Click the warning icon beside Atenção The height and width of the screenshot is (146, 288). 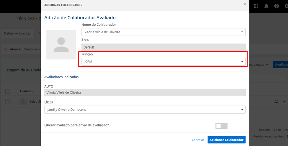[x=5, y=49]
